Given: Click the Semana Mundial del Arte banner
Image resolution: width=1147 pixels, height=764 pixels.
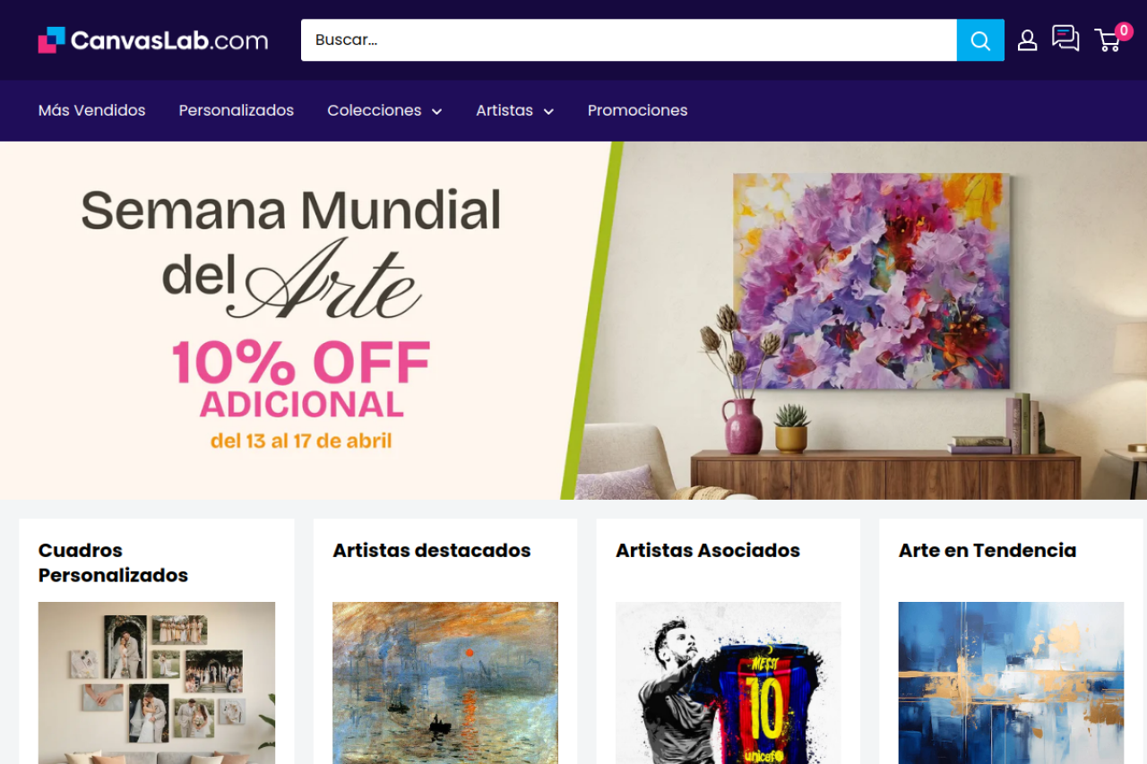Looking at the screenshot, I should pyautogui.click(x=573, y=320).
